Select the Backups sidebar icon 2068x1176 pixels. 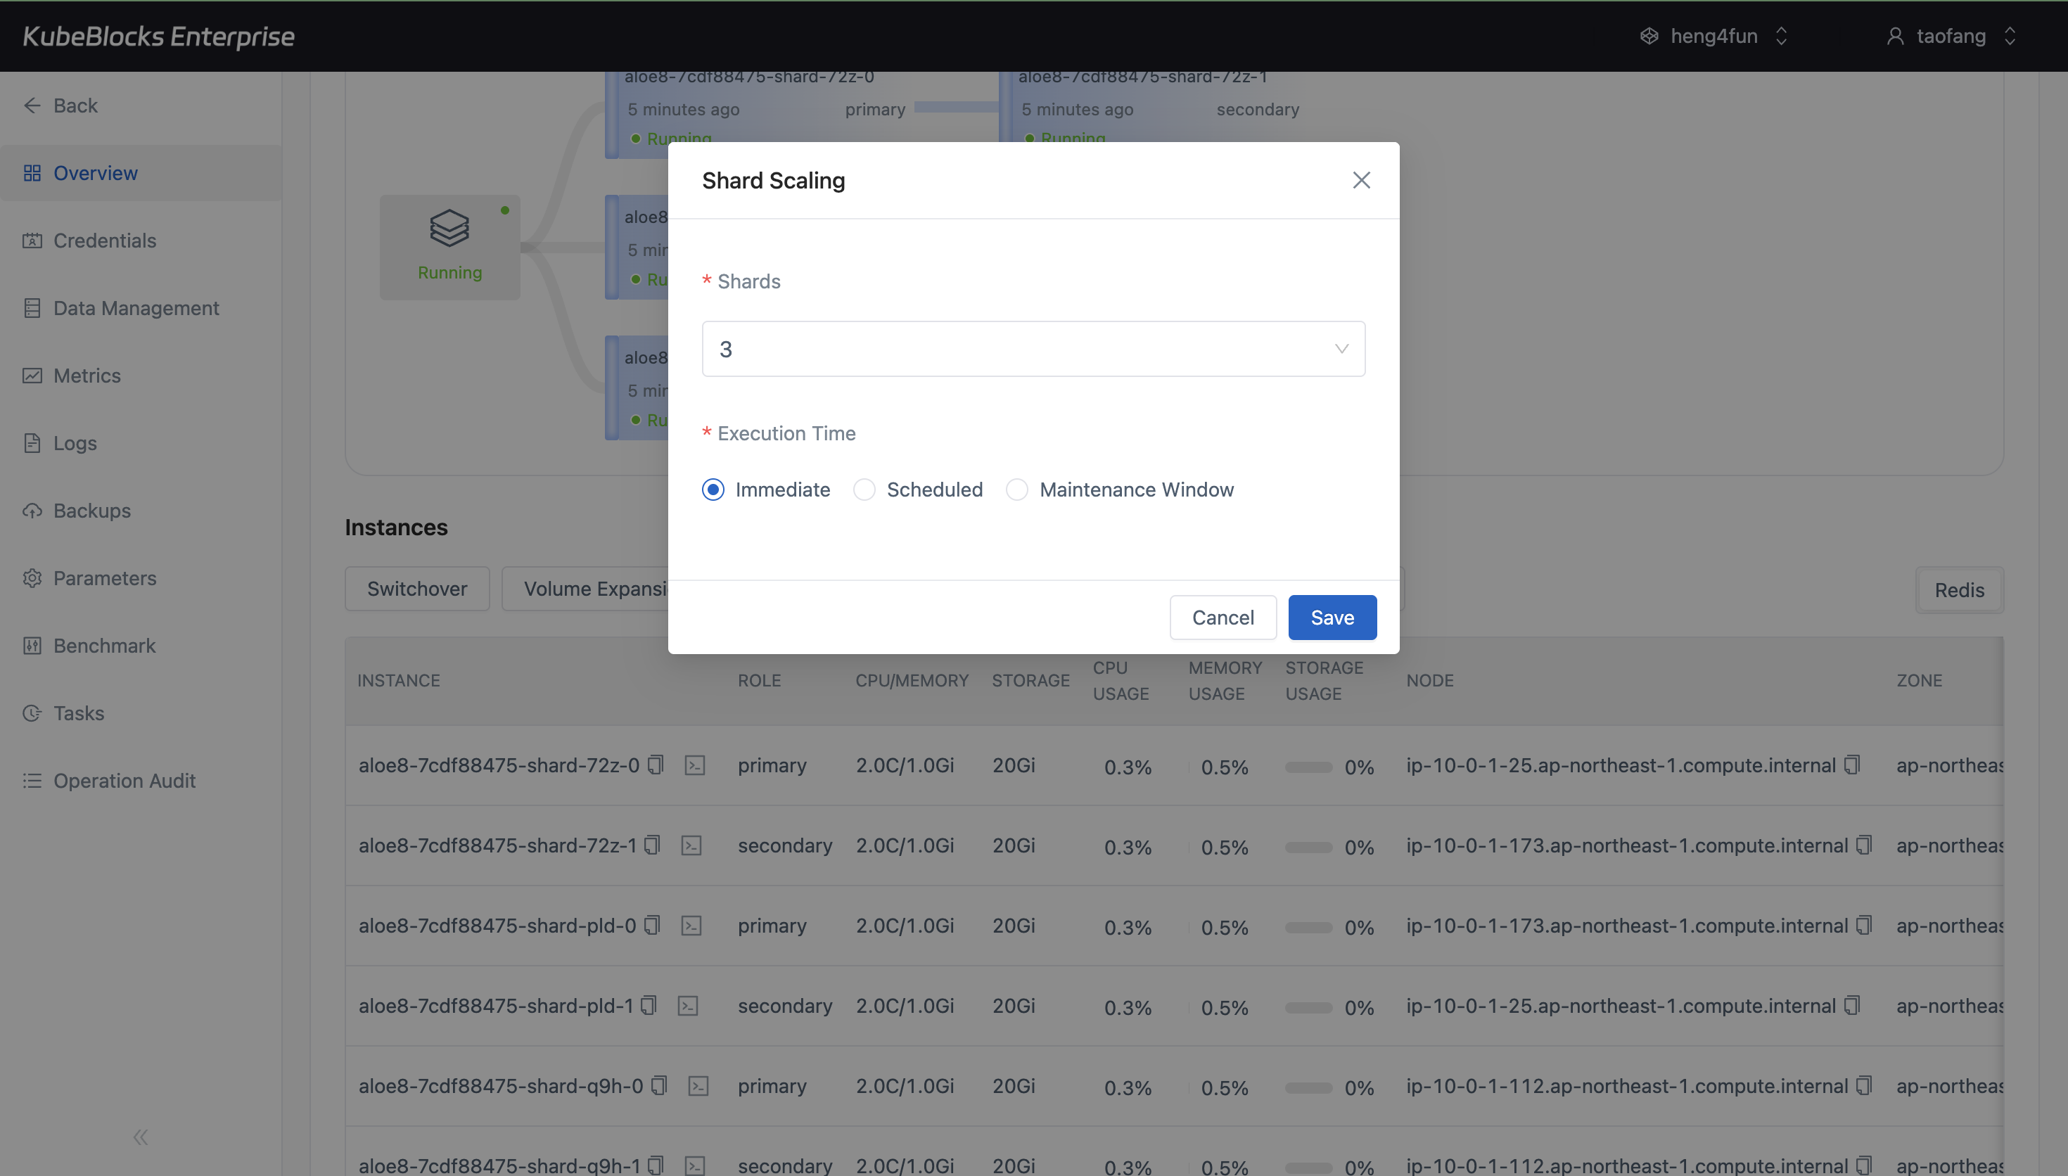pos(32,511)
